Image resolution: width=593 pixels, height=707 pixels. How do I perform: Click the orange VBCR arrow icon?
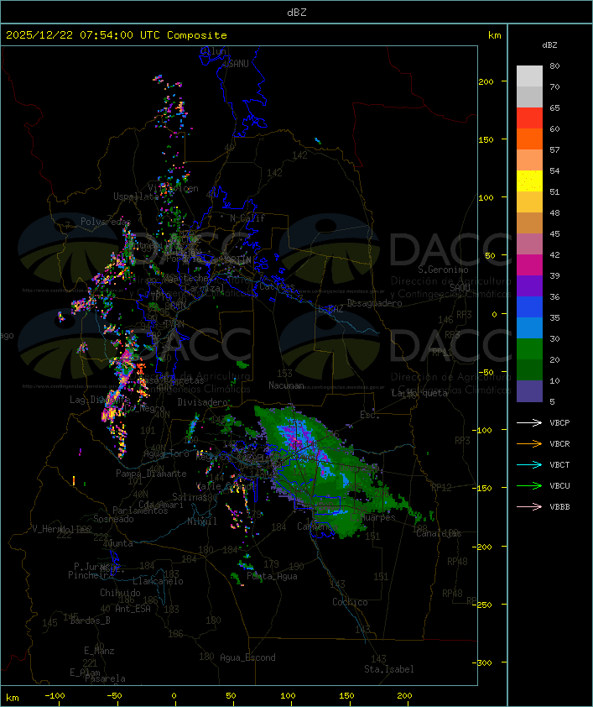(x=529, y=443)
